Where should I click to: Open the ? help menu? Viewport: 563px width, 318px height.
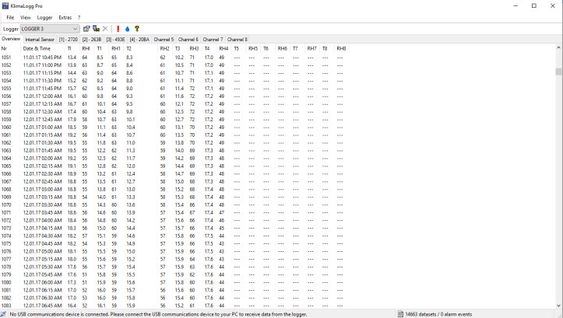79,17
